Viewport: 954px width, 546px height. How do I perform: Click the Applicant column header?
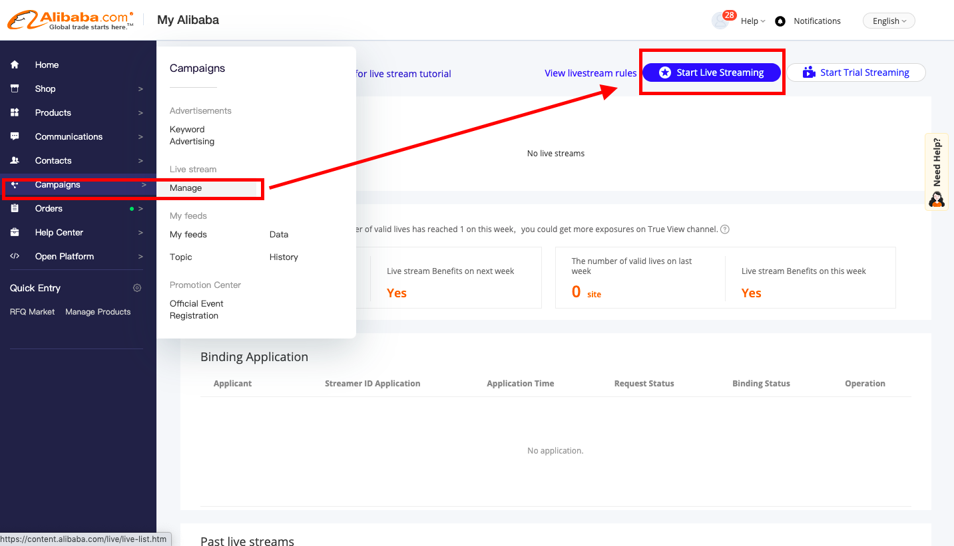pyautogui.click(x=232, y=384)
